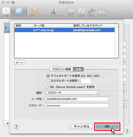Open the 表示 viewing preferences icon

click(71, 12)
